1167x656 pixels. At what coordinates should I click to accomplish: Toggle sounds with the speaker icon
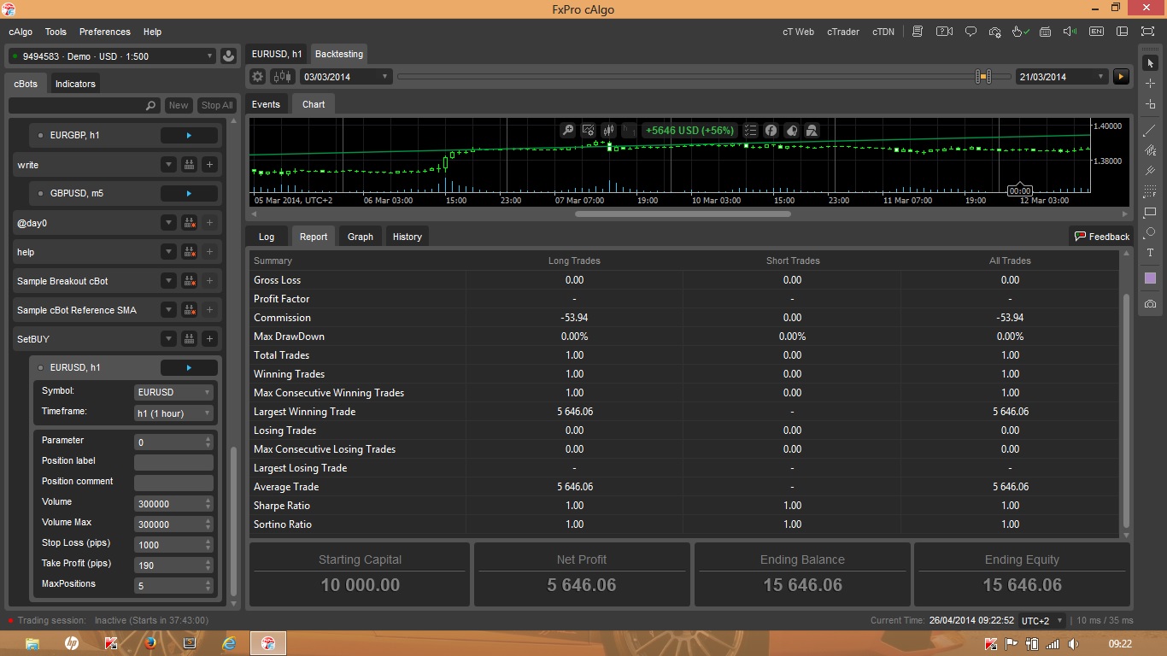(1070, 32)
